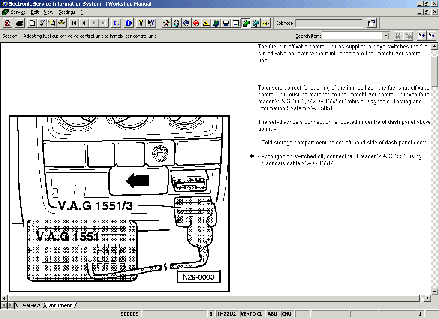Click the green block workshop manual icon

point(246,23)
